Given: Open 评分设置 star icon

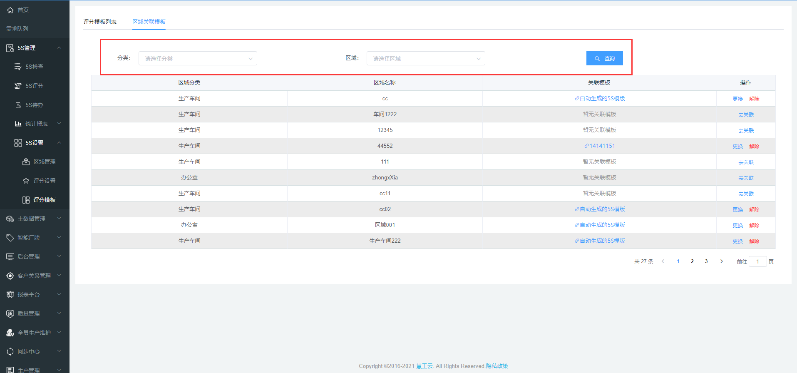Looking at the screenshot, I should coord(26,181).
